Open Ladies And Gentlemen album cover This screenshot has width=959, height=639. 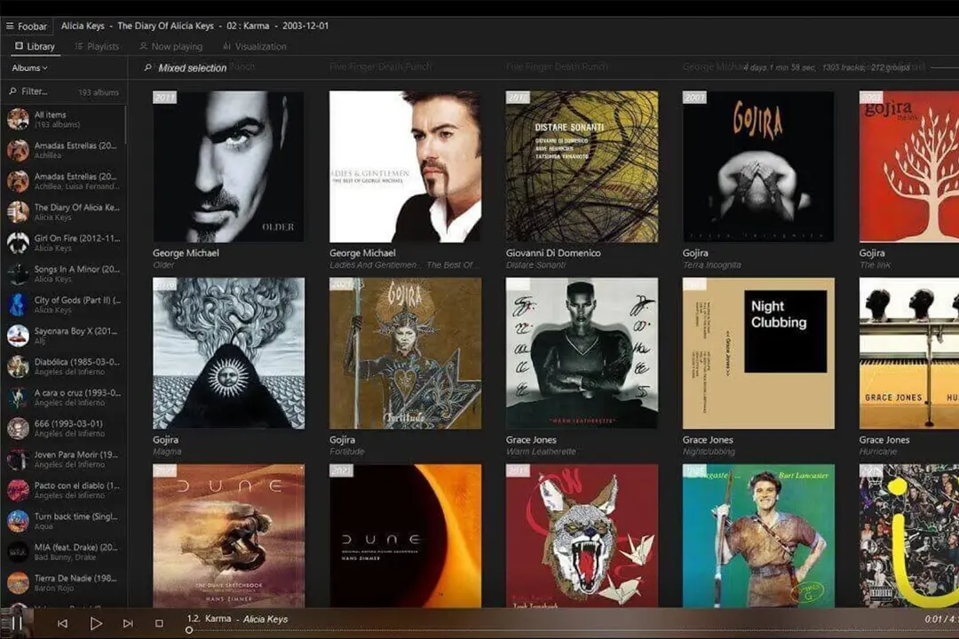tap(405, 166)
